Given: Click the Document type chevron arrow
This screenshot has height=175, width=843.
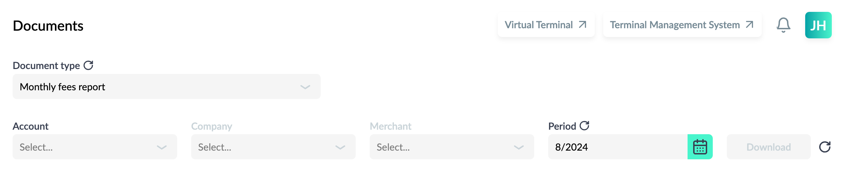Looking at the screenshot, I should click(x=305, y=87).
